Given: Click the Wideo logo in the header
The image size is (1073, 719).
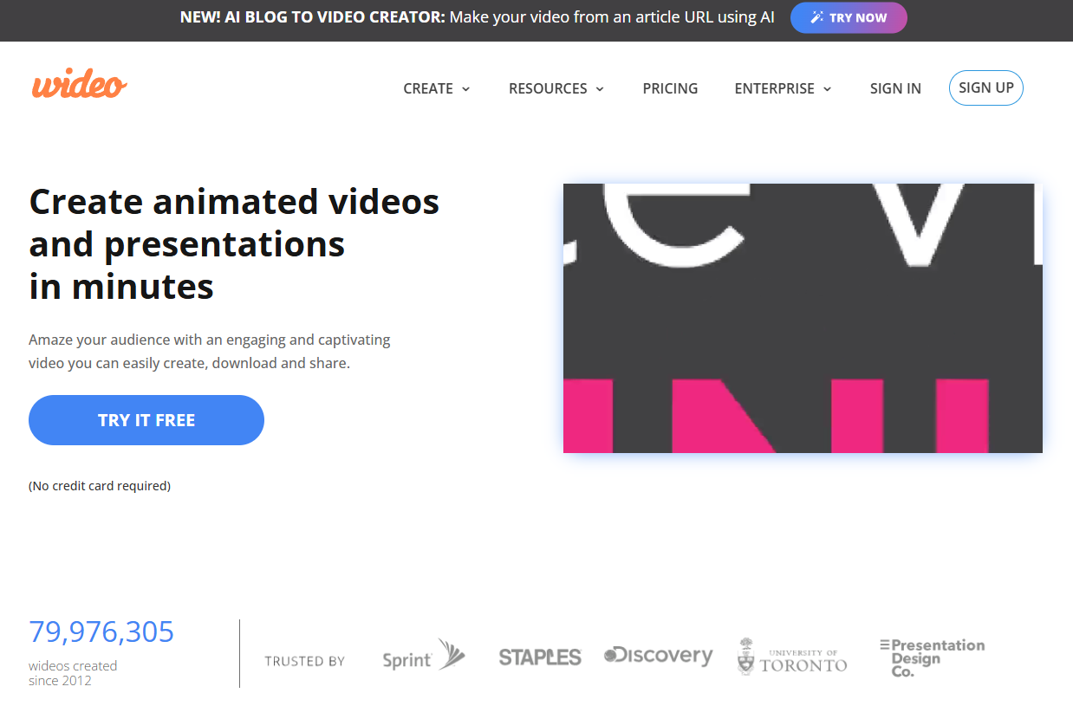Looking at the screenshot, I should [80, 86].
